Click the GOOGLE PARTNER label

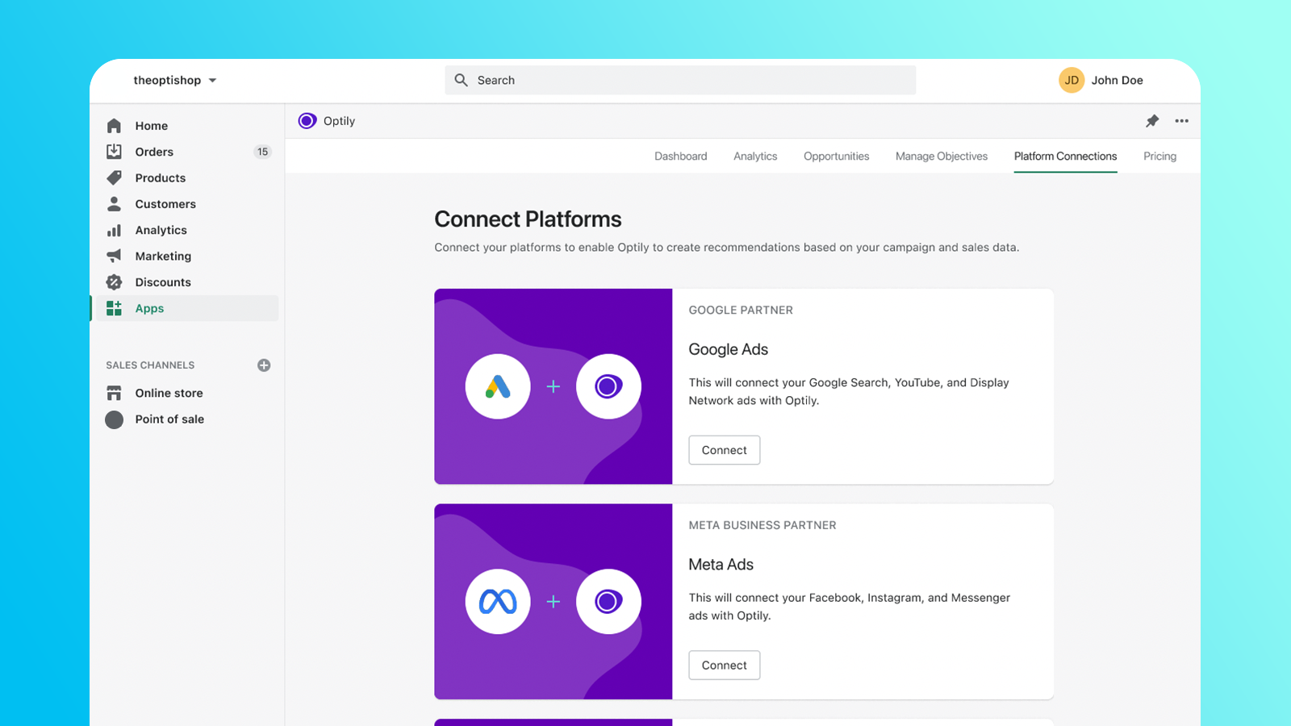pos(741,310)
